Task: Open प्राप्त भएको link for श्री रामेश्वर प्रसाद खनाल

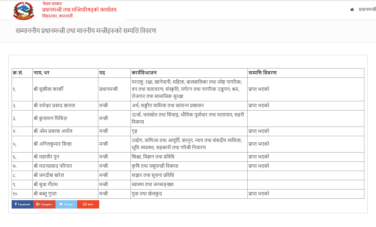Action: coord(259,106)
